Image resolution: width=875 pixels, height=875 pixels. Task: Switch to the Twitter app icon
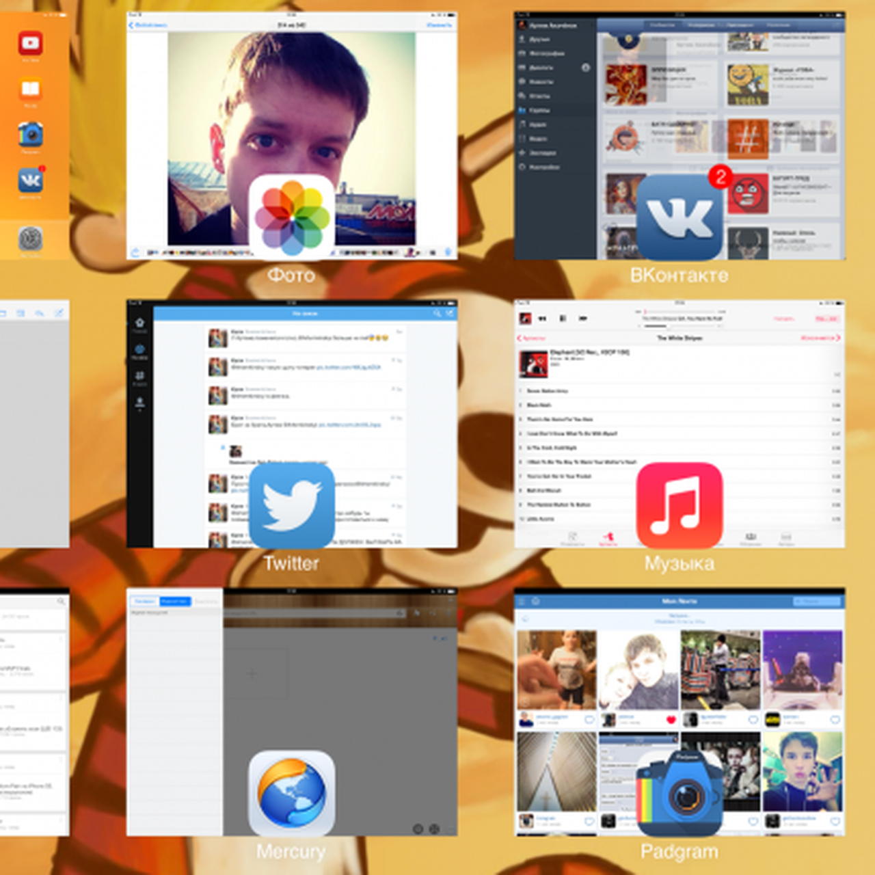[292, 506]
